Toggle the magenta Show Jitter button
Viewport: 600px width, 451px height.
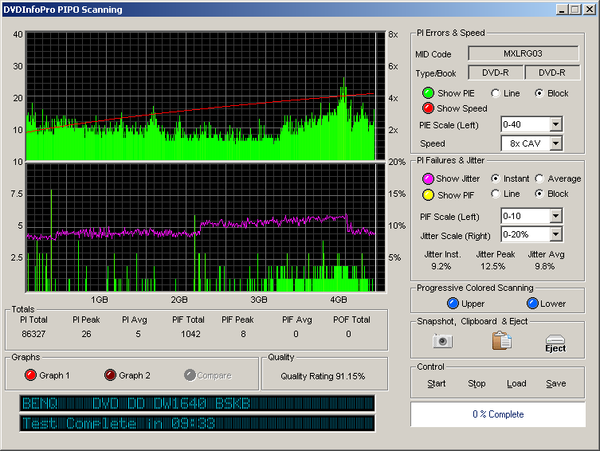[427, 178]
